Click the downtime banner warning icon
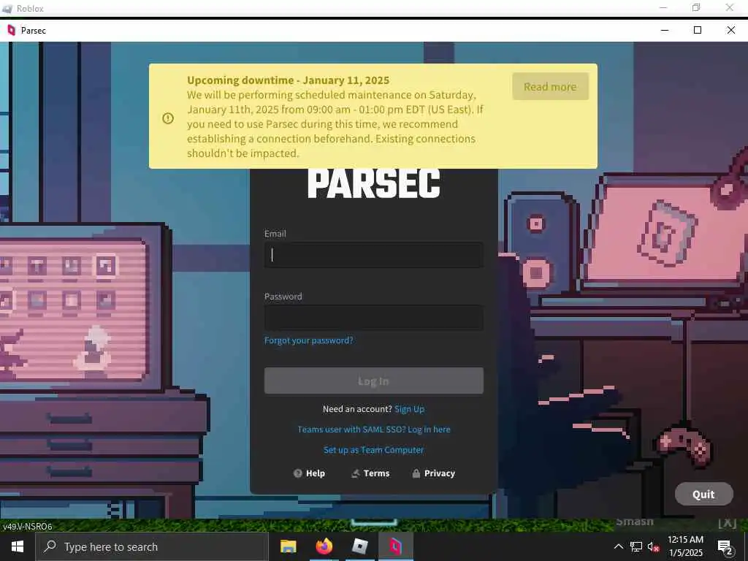 click(x=168, y=118)
